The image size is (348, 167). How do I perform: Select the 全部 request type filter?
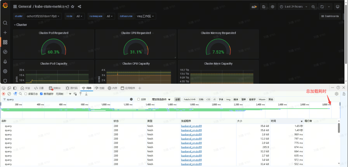[178, 99]
